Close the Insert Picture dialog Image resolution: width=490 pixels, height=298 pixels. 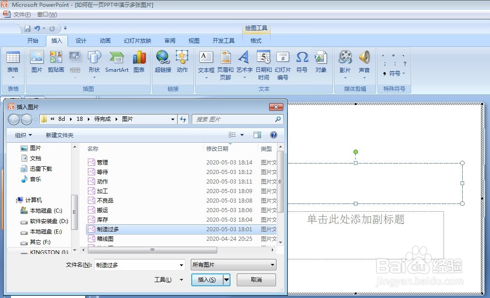click(276, 107)
